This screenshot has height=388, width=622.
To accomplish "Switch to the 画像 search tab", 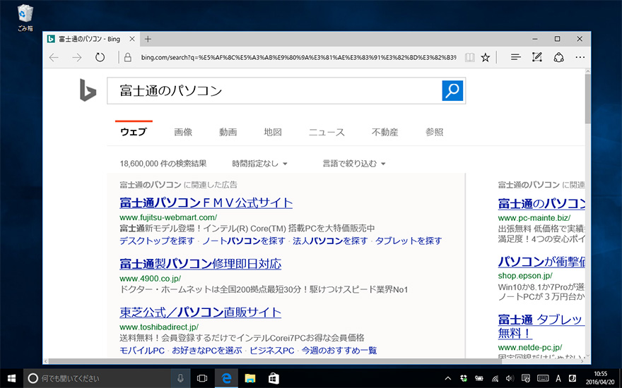I will (183, 132).
